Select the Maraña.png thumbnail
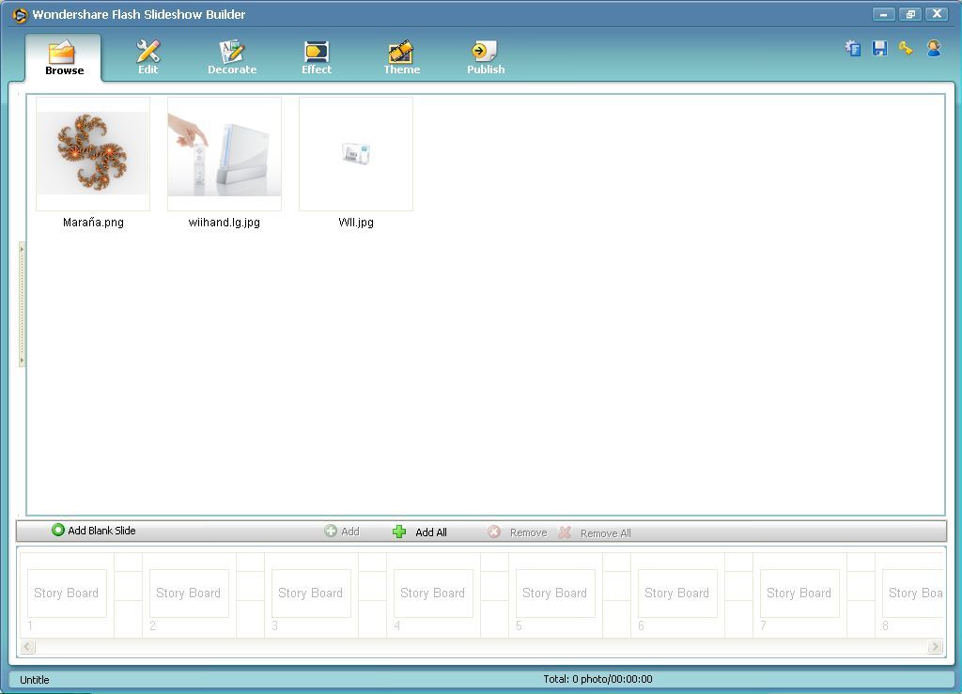Screen dimensions: 962x694 tap(93, 153)
